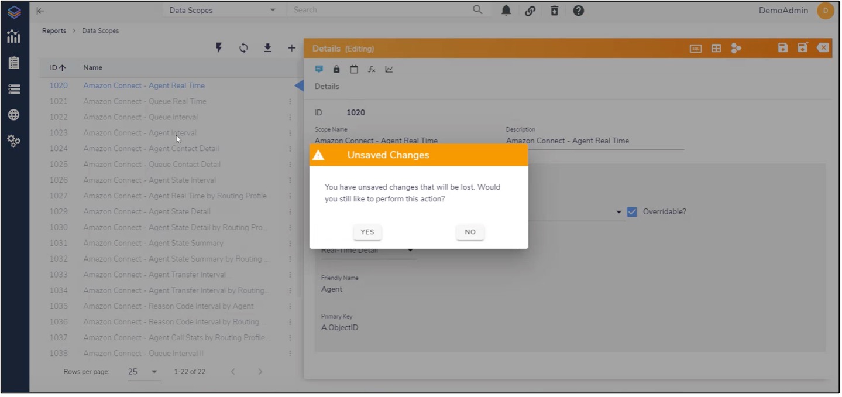Open Rows per page dropdown

[x=143, y=372]
